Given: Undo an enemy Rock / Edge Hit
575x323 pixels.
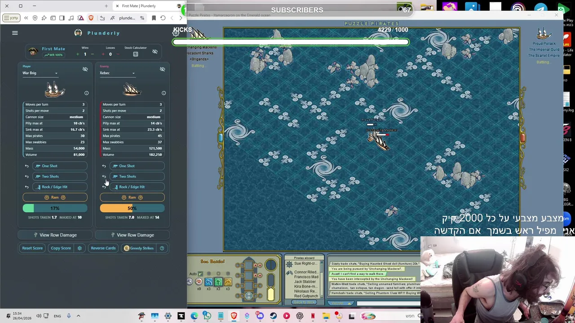Looking at the screenshot, I should [x=104, y=187].
